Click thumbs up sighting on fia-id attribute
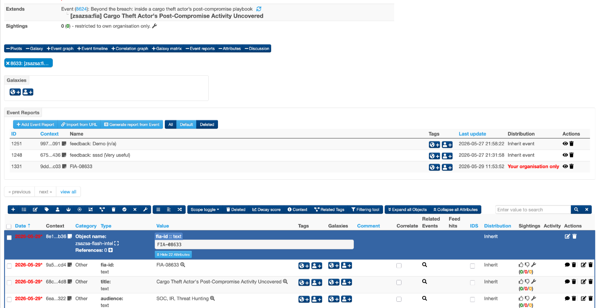The width and height of the screenshot is (597, 308). [521, 265]
